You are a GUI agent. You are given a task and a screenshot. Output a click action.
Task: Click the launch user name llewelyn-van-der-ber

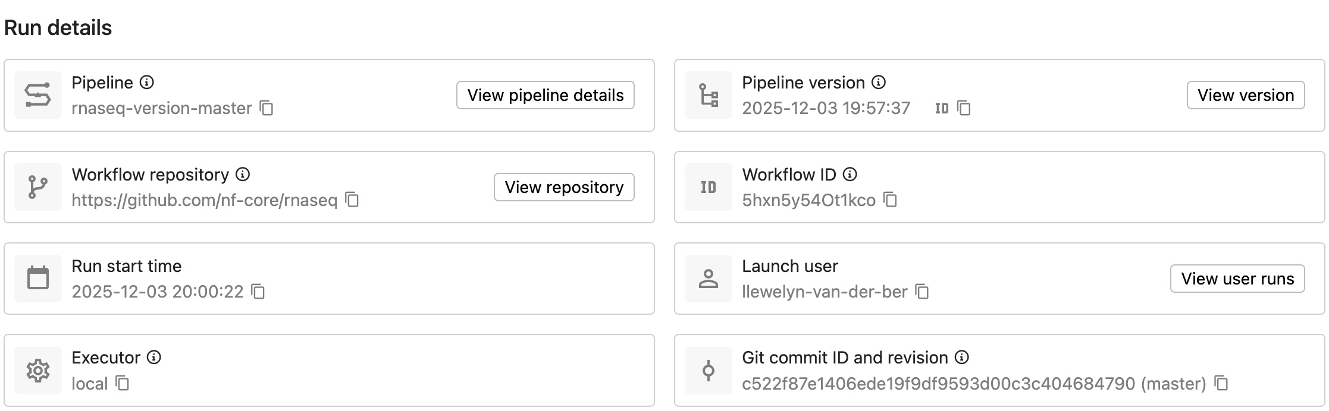824,292
